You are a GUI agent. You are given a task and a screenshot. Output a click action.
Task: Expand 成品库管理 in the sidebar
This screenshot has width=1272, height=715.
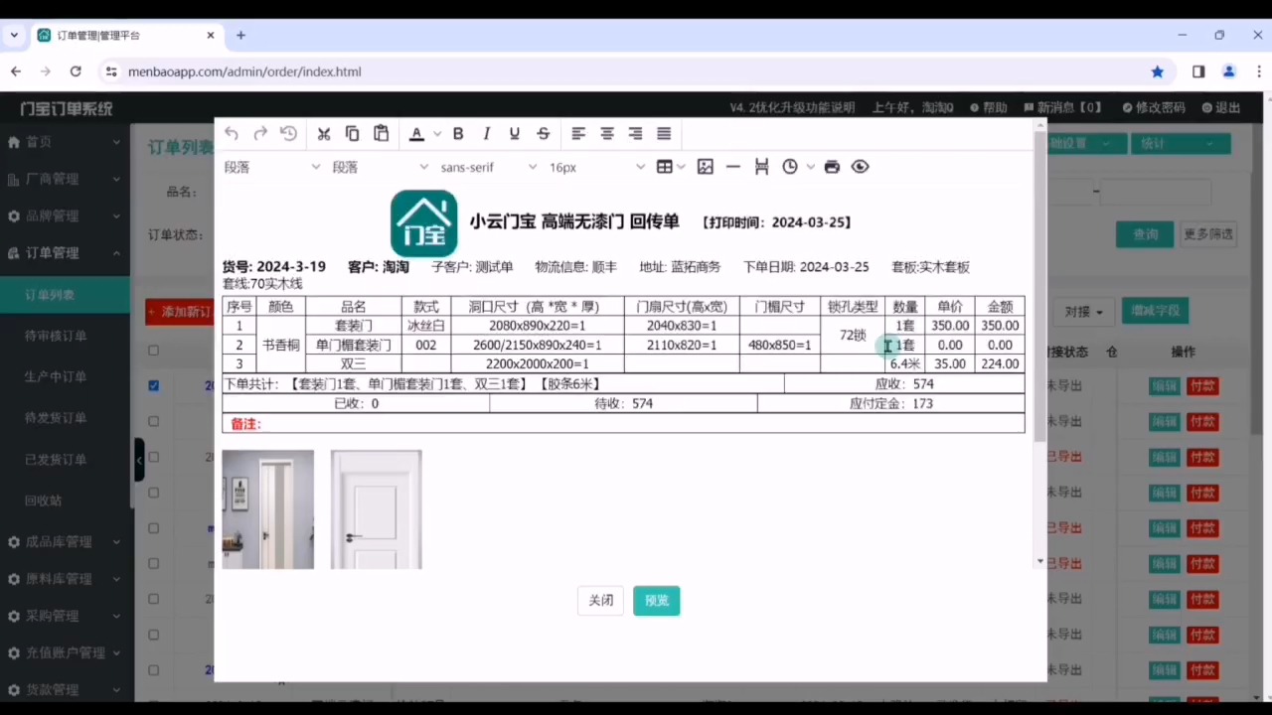pyautogui.click(x=65, y=541)
